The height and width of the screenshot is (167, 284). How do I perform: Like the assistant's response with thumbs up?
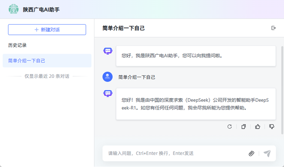(x=258, y=127)
